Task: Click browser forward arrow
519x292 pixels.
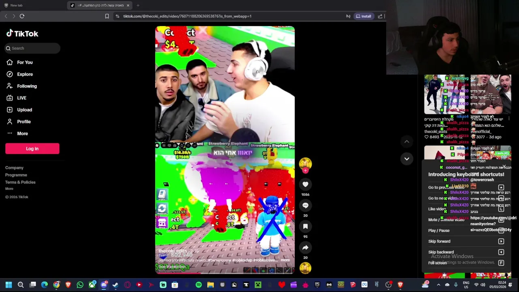Action: click(14, 16)
